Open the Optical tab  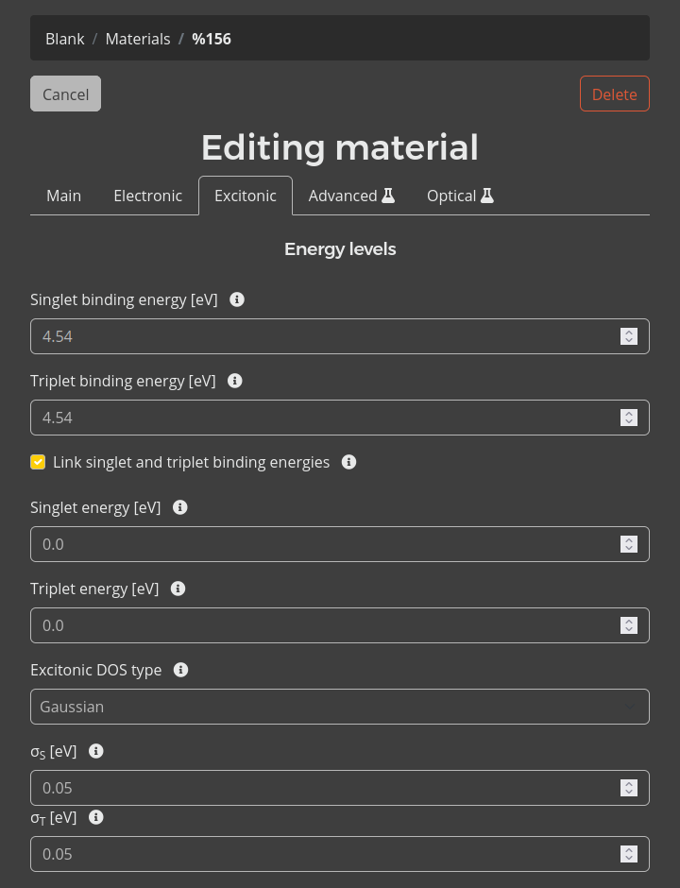460,196
